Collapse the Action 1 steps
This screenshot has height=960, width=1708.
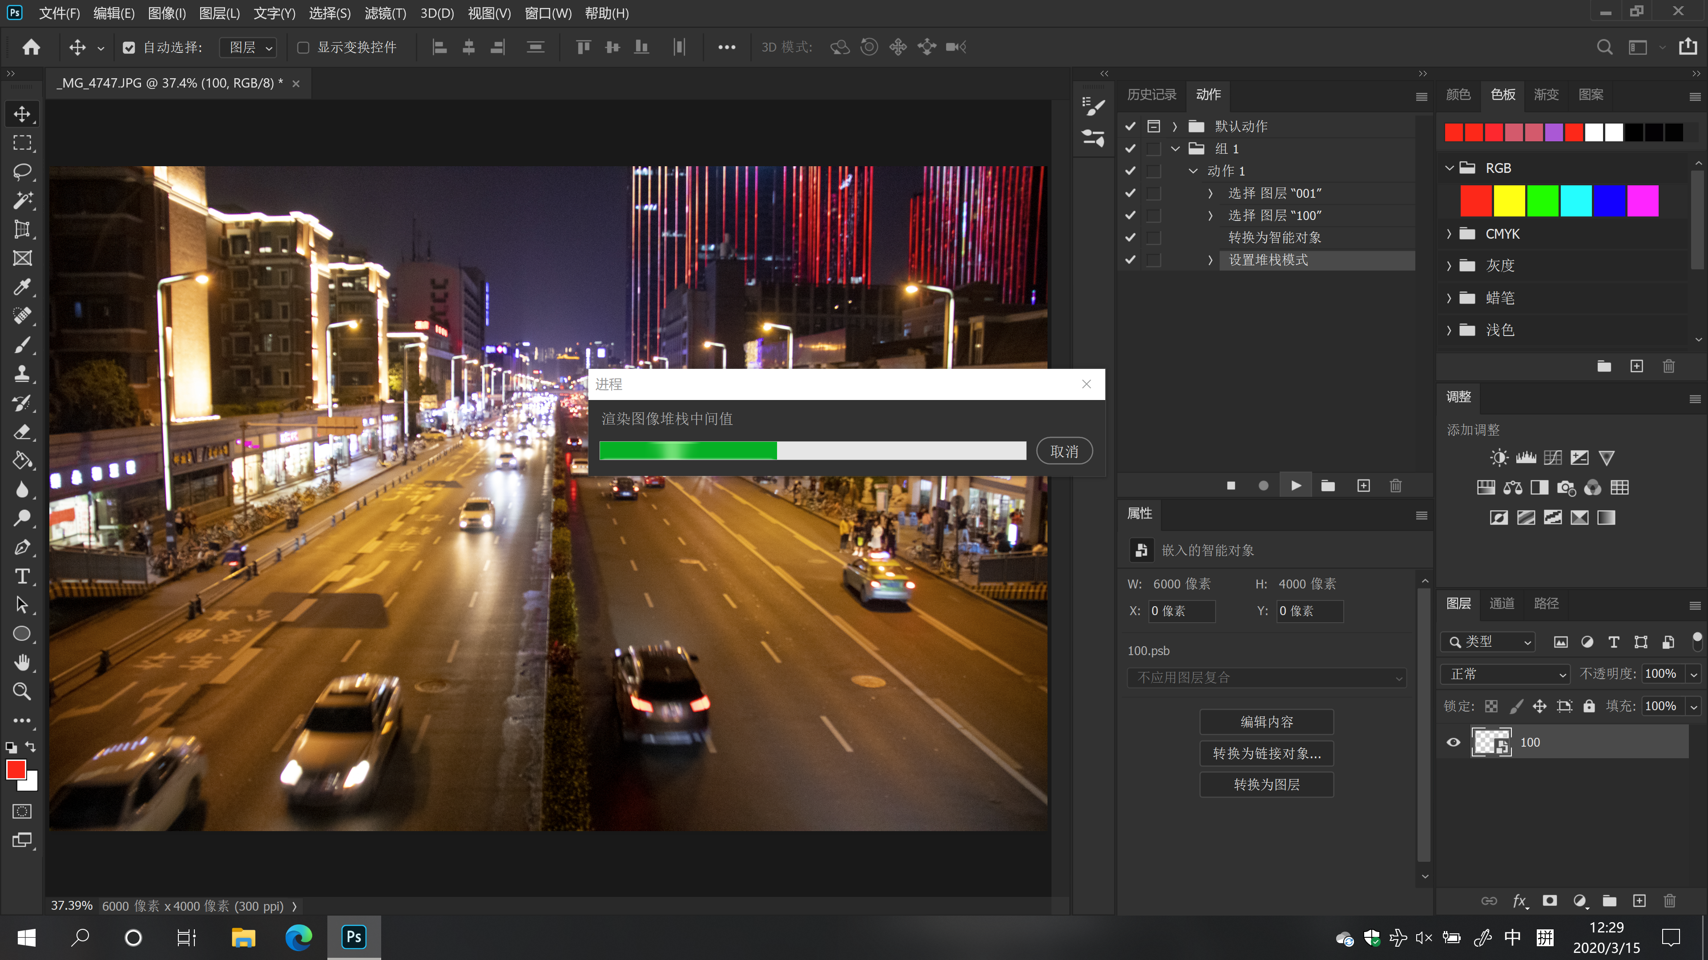1193,171
